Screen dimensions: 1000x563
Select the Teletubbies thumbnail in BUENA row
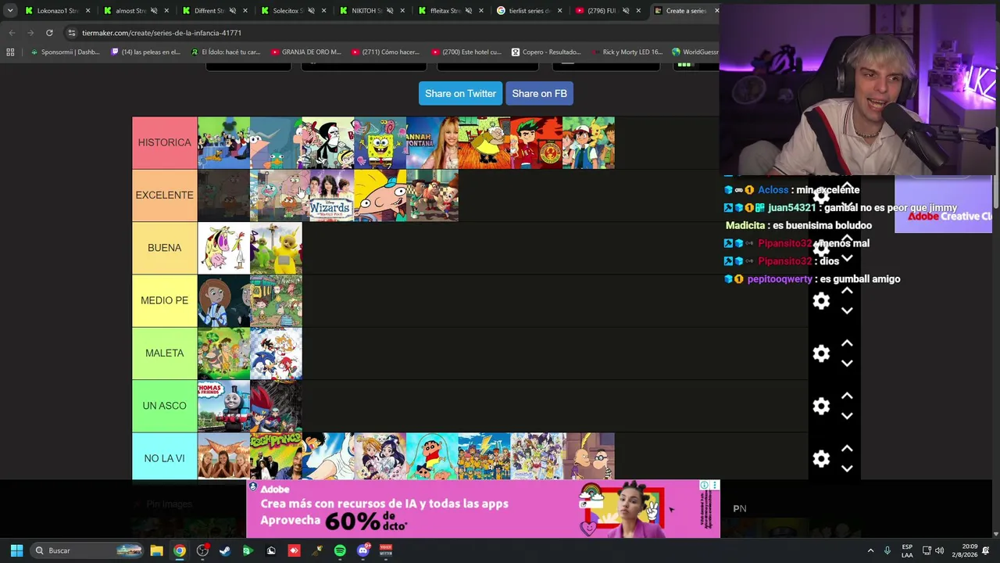tap(276, 248)
